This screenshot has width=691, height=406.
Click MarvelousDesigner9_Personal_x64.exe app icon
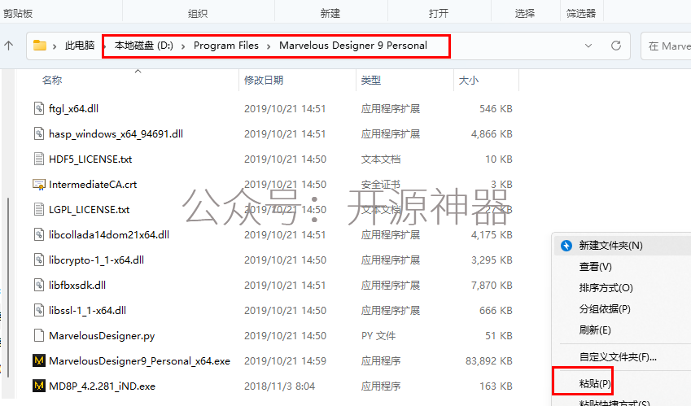tap(39, 360)
